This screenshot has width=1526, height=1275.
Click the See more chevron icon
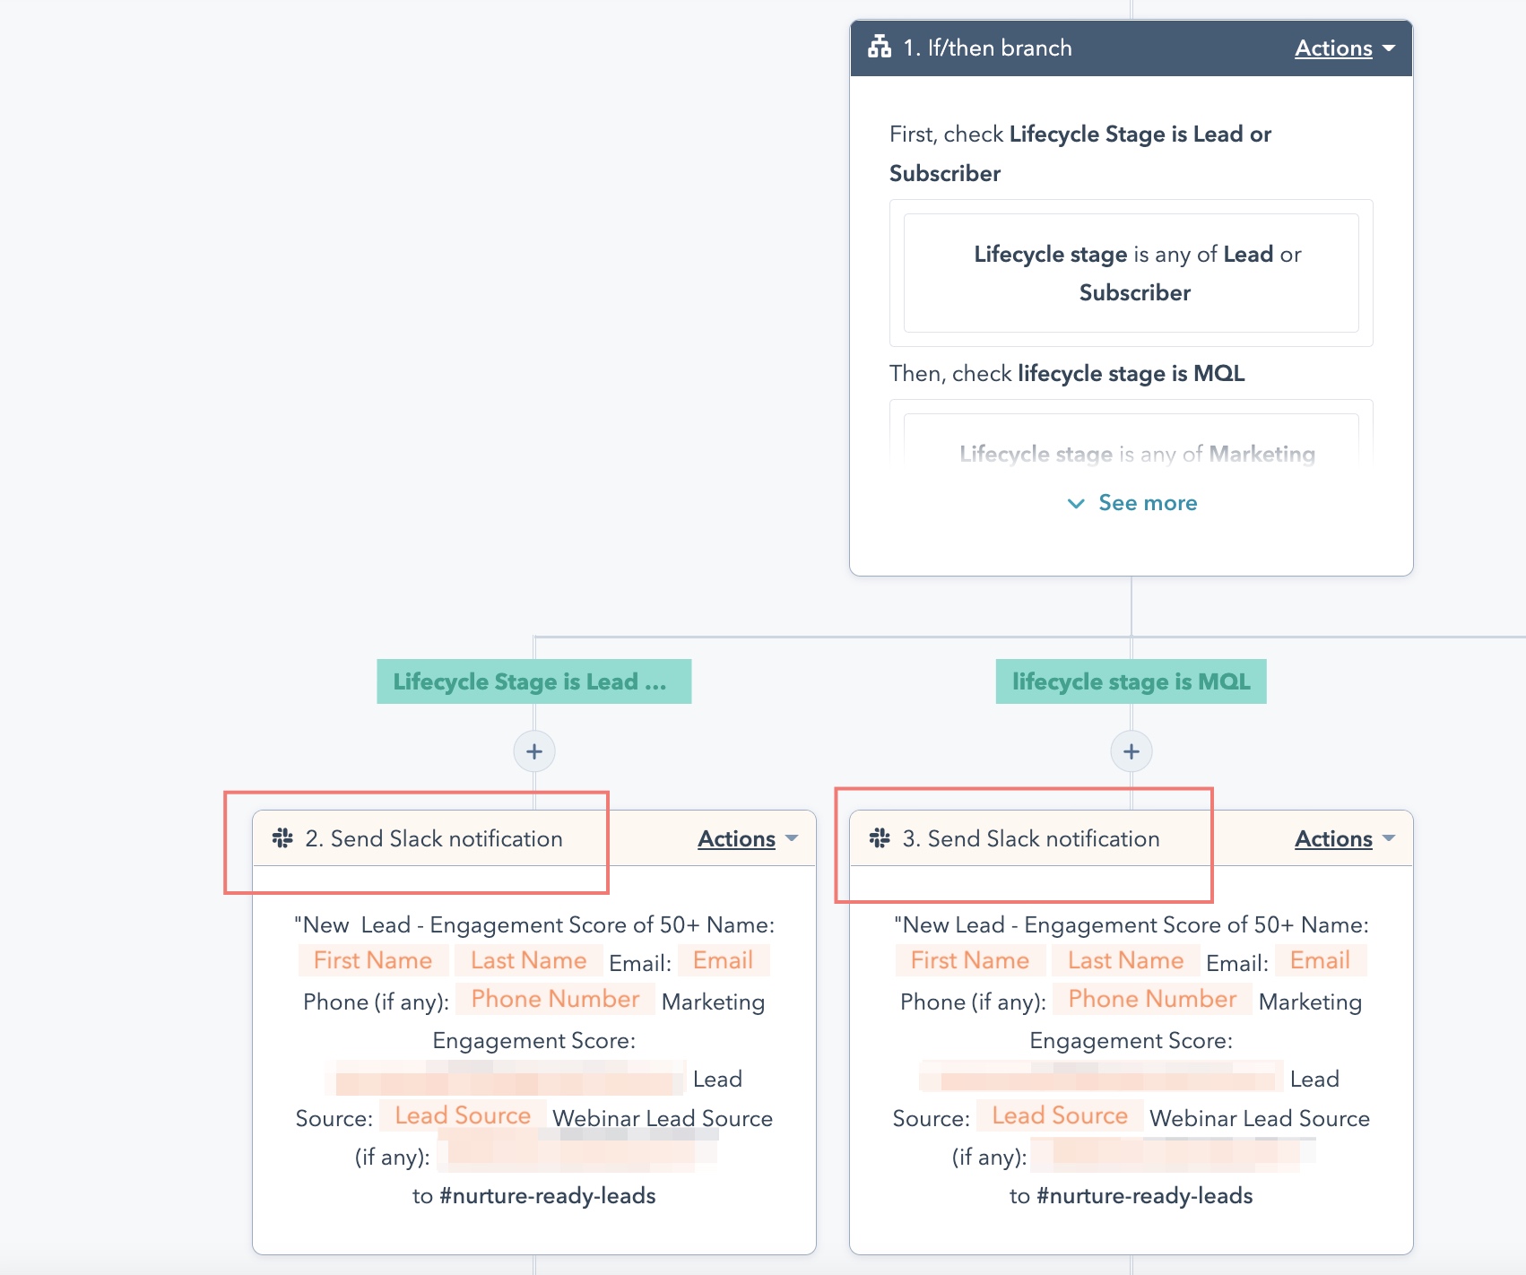1076,504
